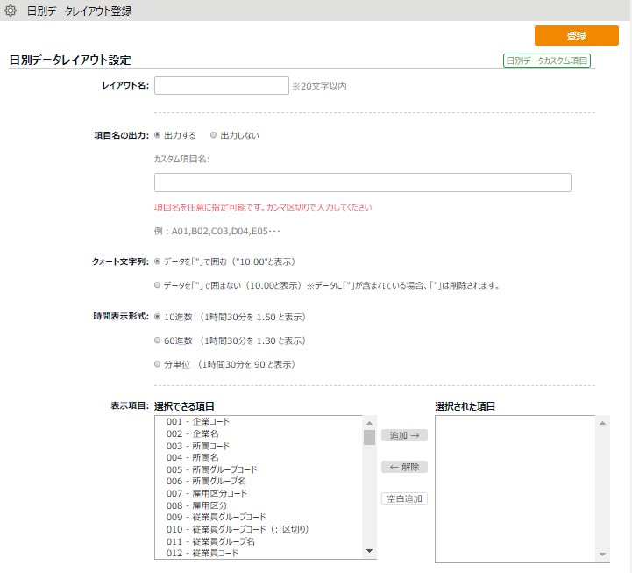Click selected-items list scroll down arrow
The height and width of the screenshot is (573, 632).
pyautogui.click(x=602, y=555)
